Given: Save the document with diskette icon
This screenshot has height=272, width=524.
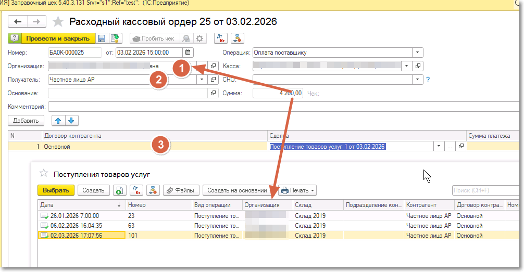Looking at the screenshot, I should tap(102, 38).
